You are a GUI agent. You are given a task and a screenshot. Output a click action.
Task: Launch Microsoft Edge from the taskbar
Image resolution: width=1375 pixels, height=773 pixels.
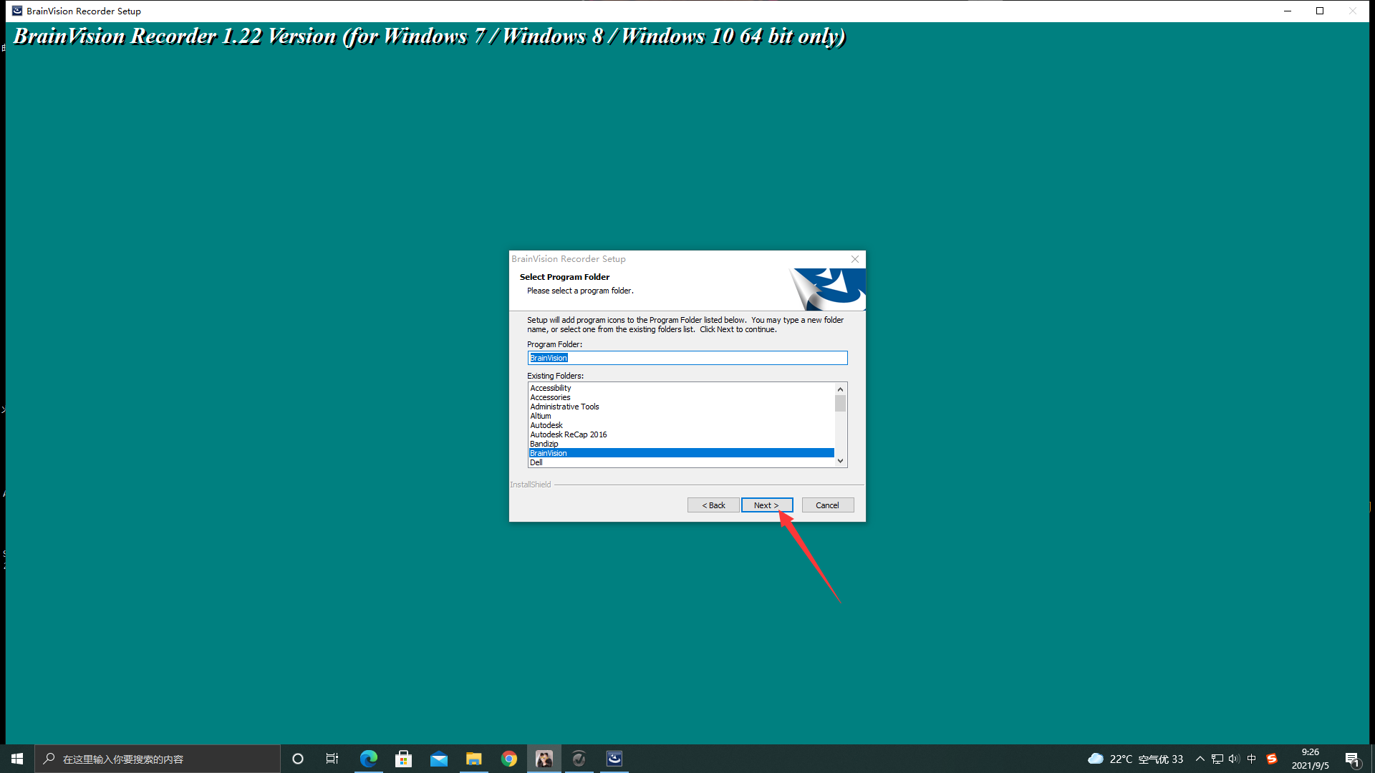368,759
